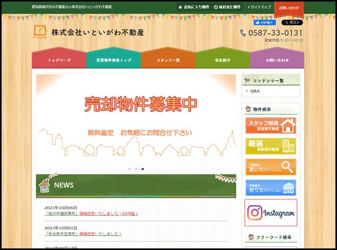
Task: Open the Instagram banner
Action: [271, 213]
